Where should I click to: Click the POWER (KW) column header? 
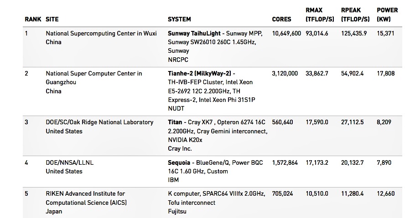click(x=387, y=15)
